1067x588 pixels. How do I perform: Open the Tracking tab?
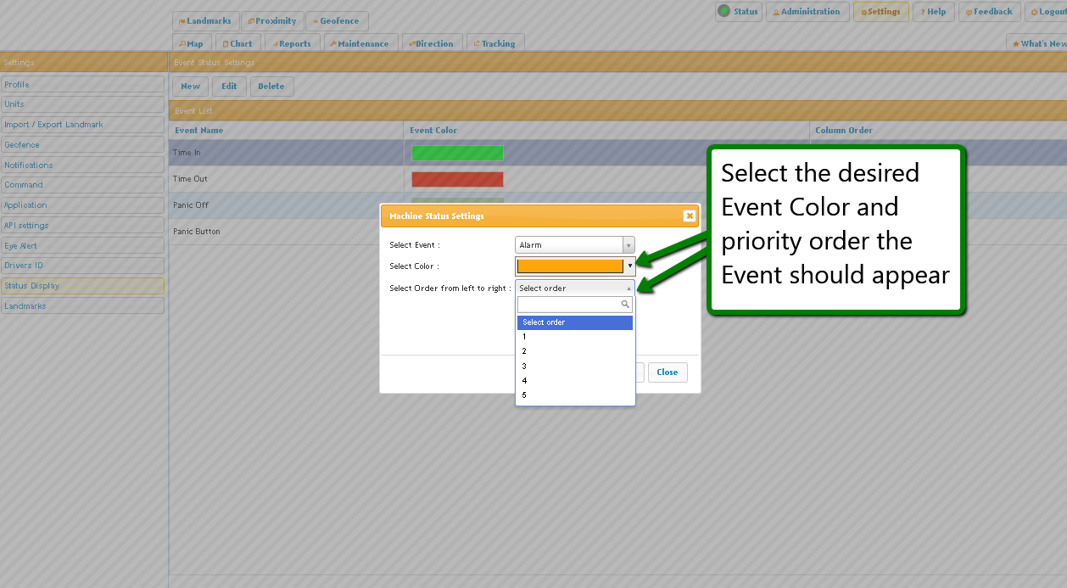494,44
